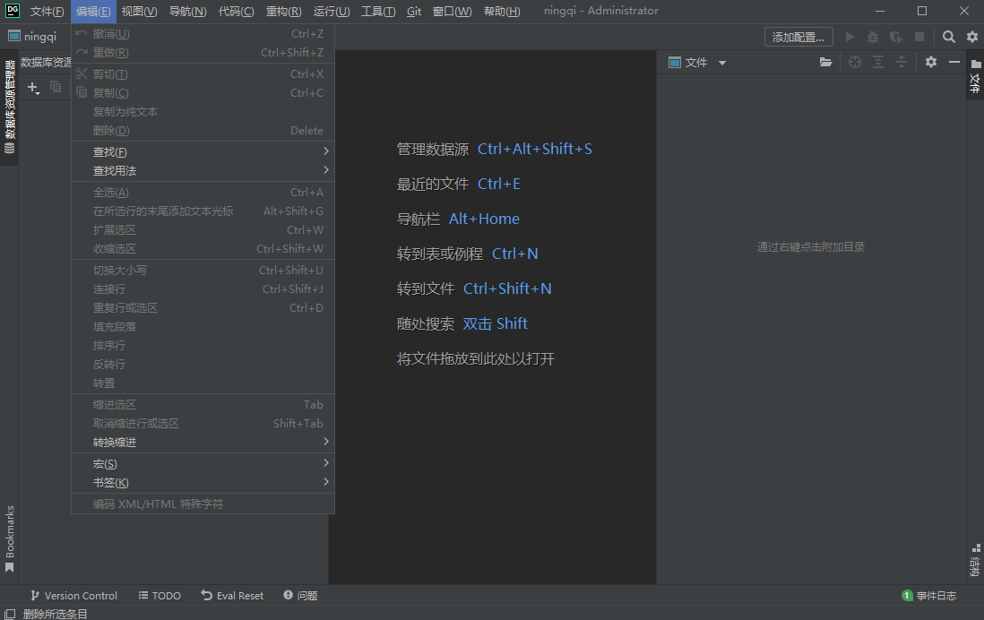Screen dimensions: 984x620
Task: Click the Eval Reset button
Action: [232, 596]
